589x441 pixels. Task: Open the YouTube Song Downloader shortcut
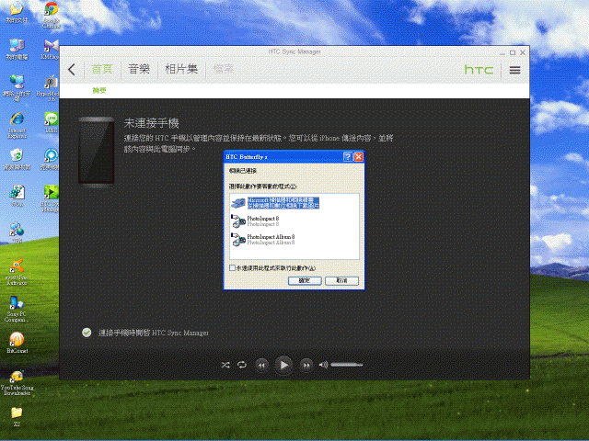point(17,383)
